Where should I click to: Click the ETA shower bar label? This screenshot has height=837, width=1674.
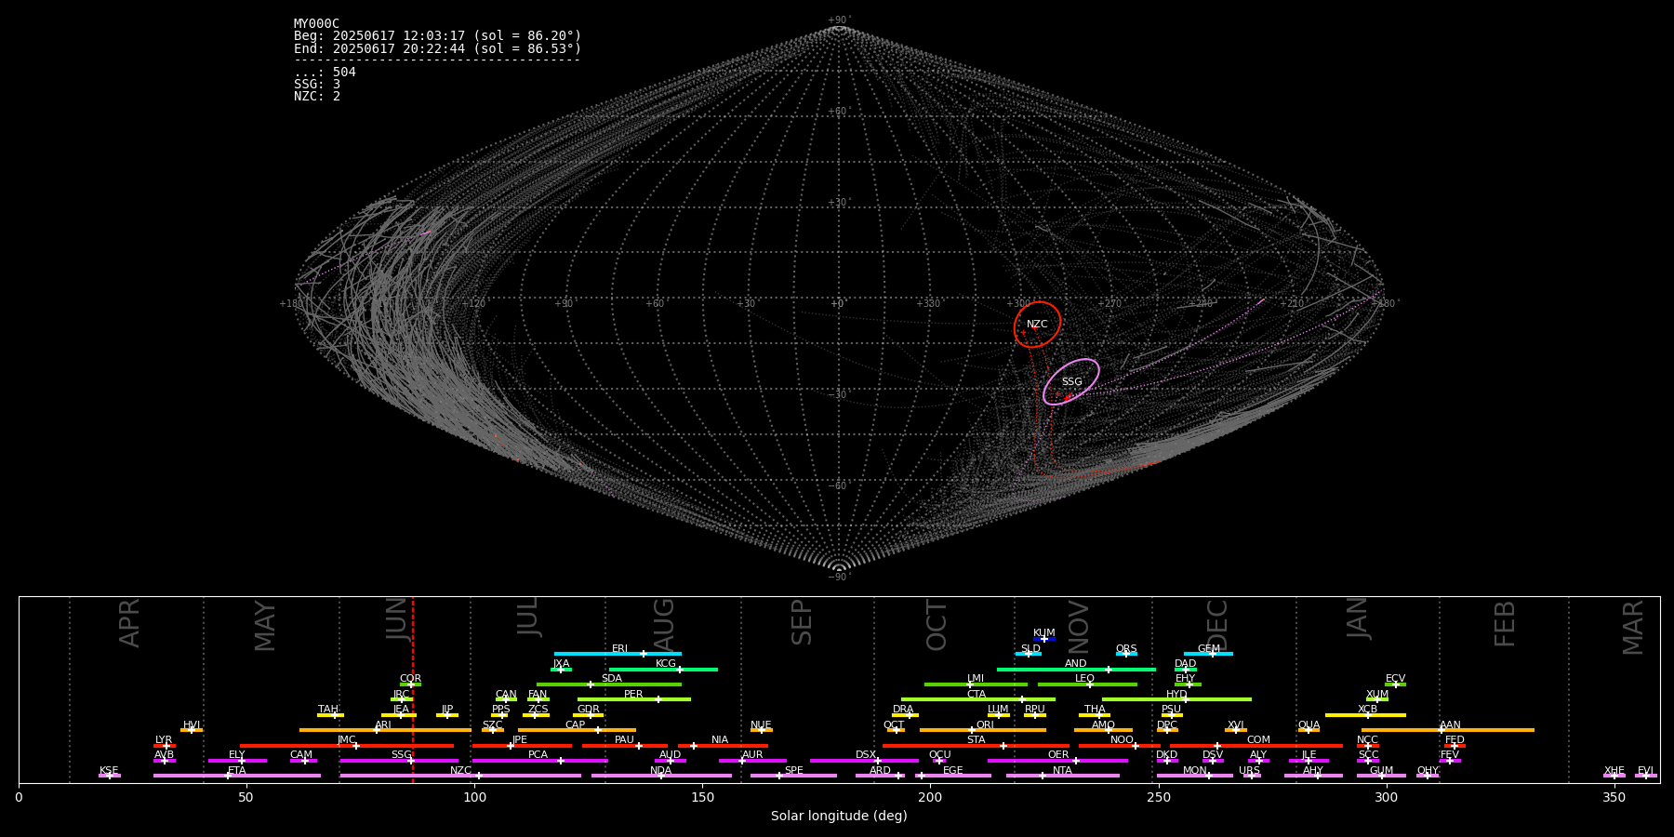tap(237, 771)
